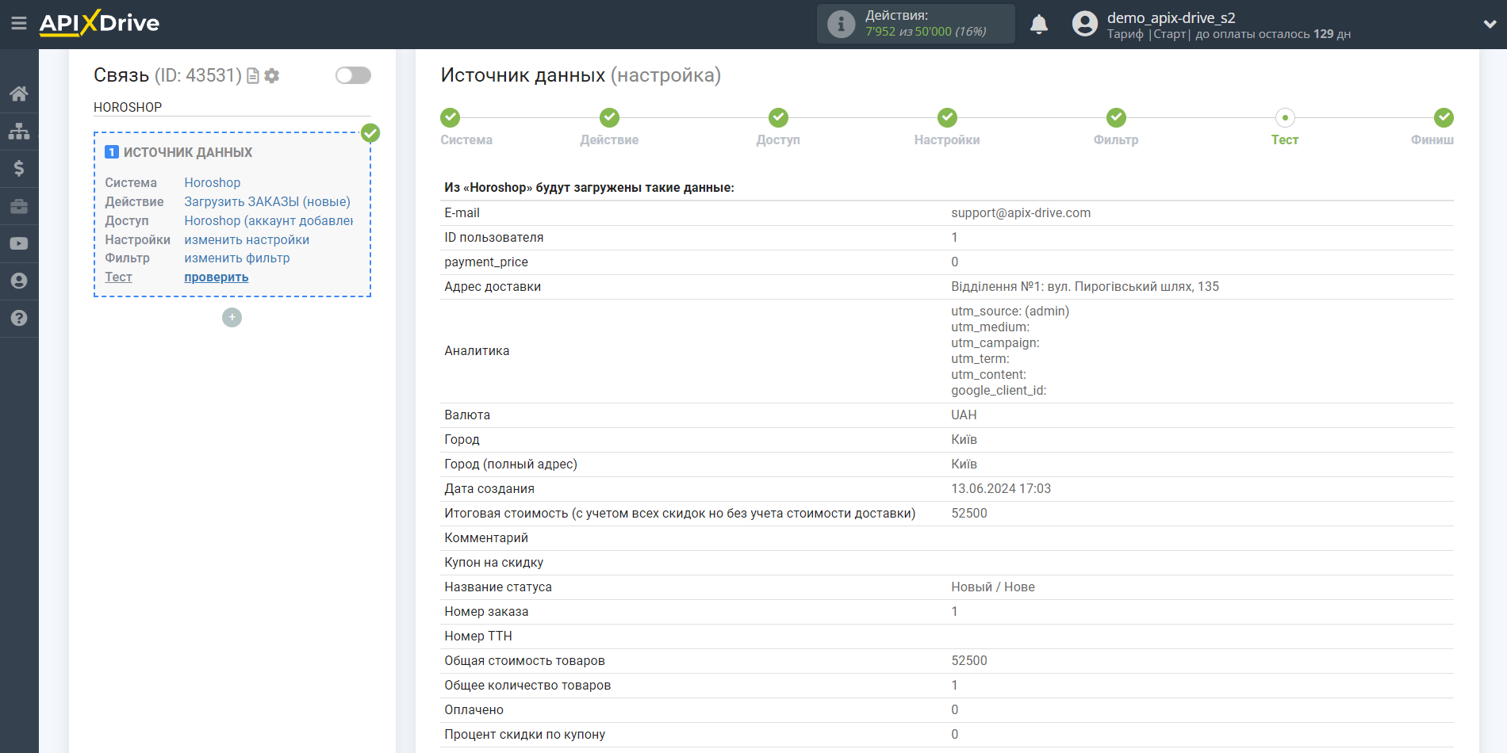Expand the account dropdown chevron
The width and height of the screenshot is (1507, 753).
pos(1490,25)
